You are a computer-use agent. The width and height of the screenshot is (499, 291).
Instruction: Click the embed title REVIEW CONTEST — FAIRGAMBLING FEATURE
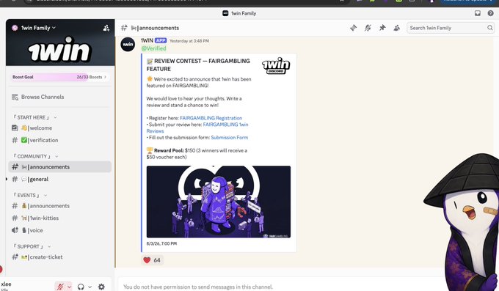[x=198, y=65]
